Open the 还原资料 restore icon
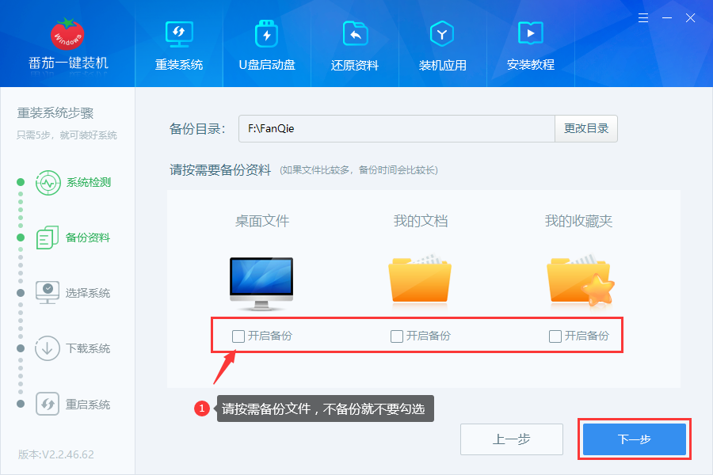 (x=355, y=33)
